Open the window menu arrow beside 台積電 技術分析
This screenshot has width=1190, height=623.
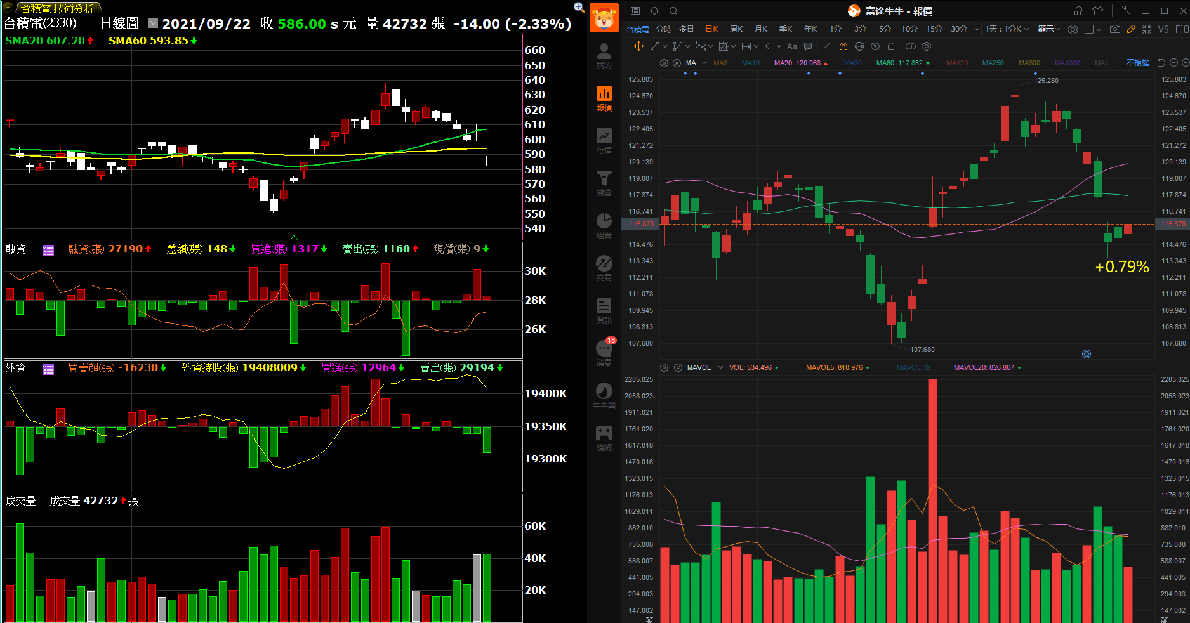click(x=8, y=8)
